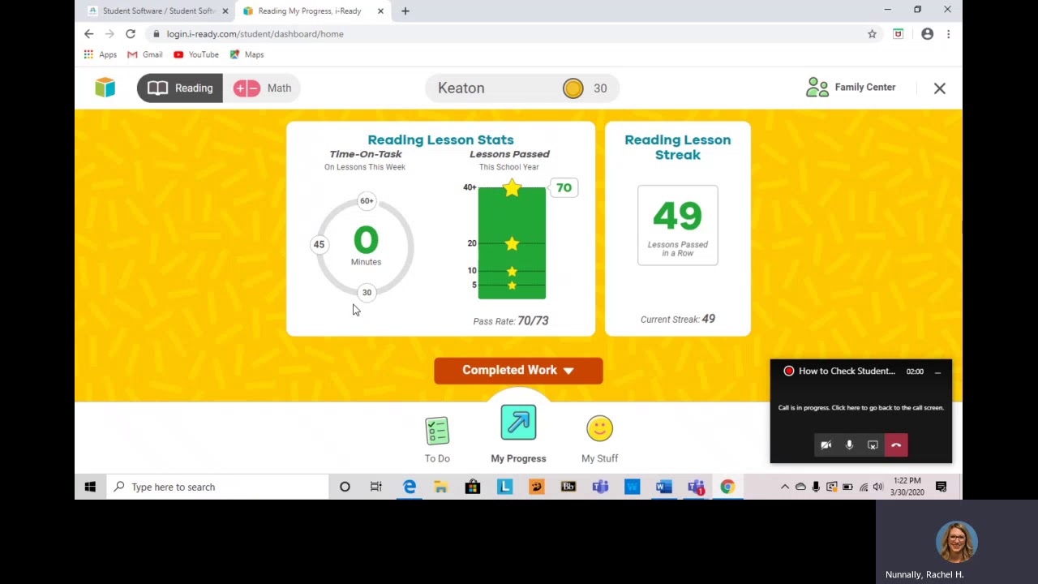Minimize the Teams call popup
1038x584 pixels.
pos(937,371)
